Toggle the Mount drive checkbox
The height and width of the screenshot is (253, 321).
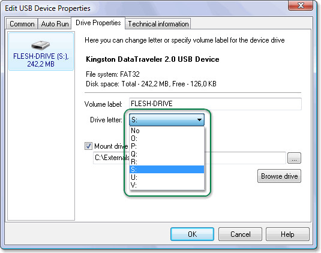click(x=88, y=146)
